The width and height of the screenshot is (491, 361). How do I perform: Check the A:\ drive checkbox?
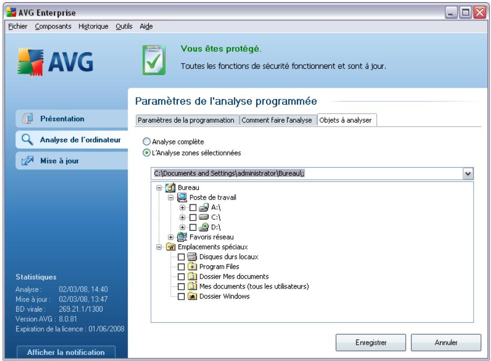(x=193, y=208)
